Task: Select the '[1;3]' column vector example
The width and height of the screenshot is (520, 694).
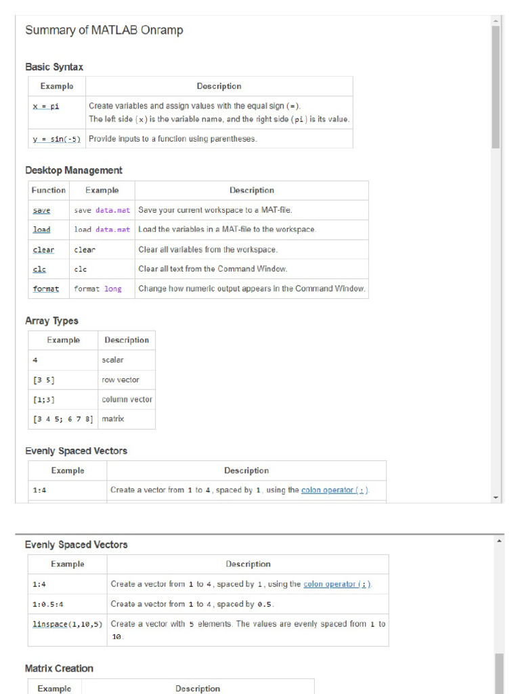Action: click(x=44, y=400)
